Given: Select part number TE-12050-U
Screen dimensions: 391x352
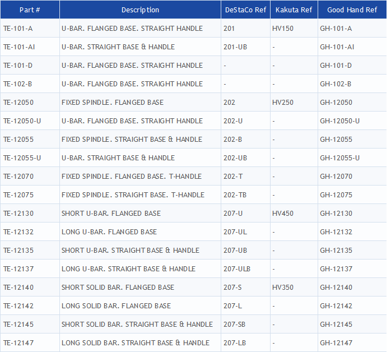Looking at the screenshot, I should (22, 121).
